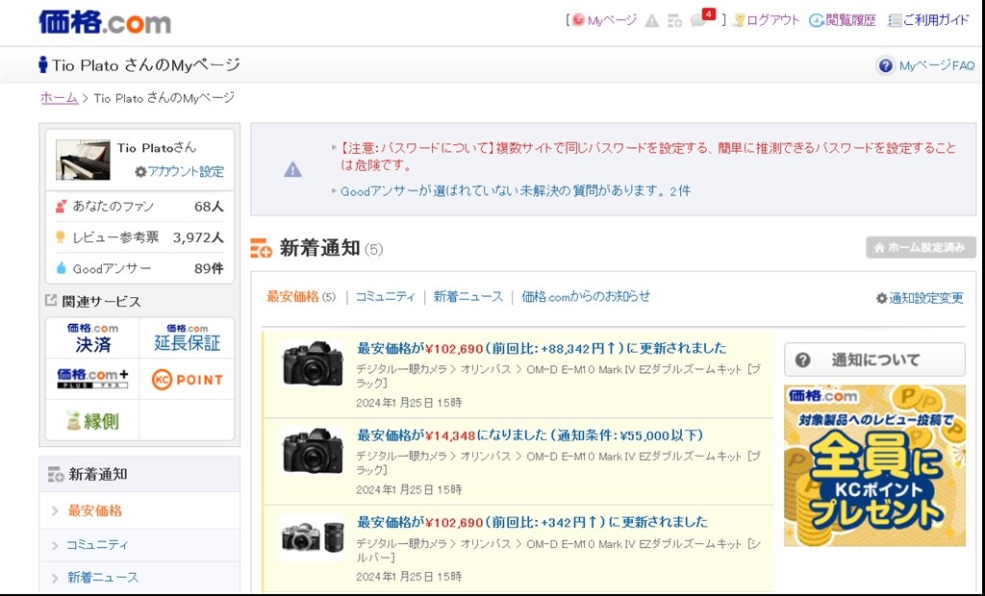This screenshot has width=985, height=596.
Task: Switch to 価格.comからのお知らせ tab
Action: tap(586, 296)
